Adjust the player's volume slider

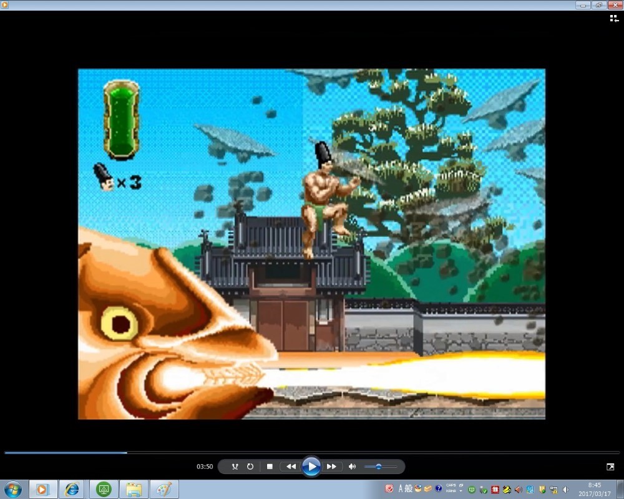[381, 467]
